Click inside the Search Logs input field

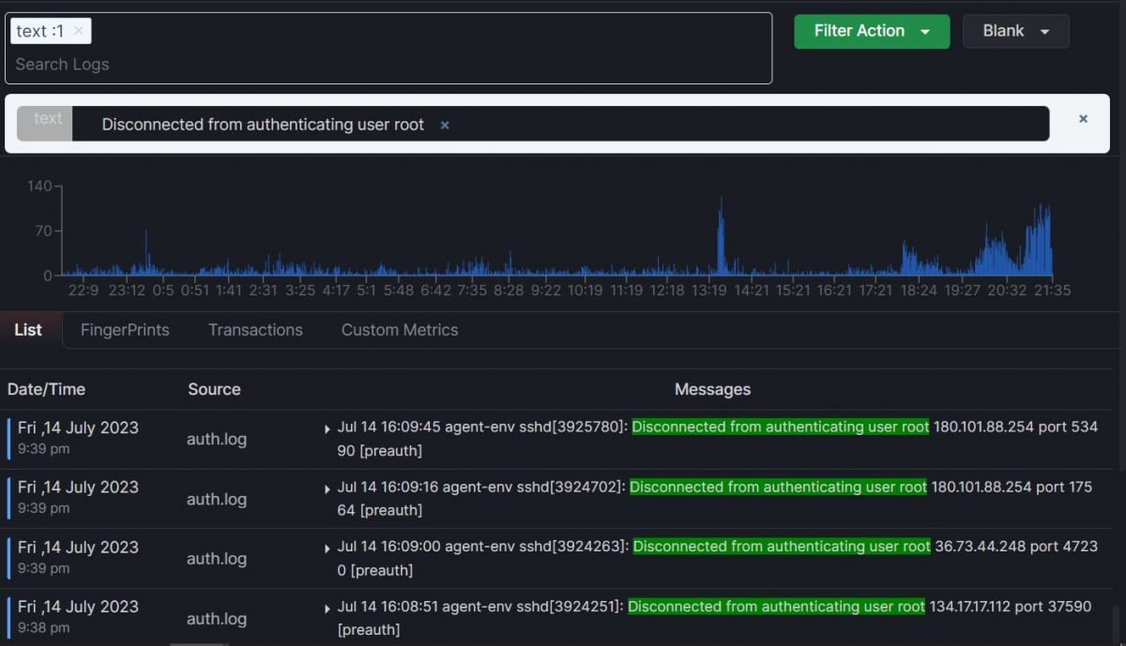(188, 64)
